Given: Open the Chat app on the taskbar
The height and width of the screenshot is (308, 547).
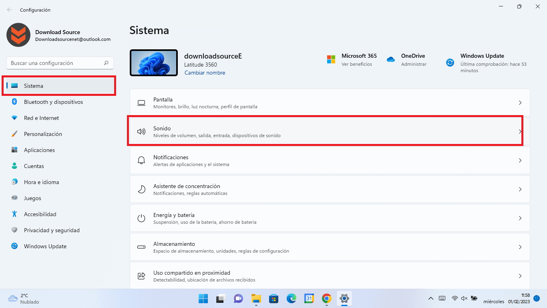Looking at the screenshot, I should tap(238, 299).
